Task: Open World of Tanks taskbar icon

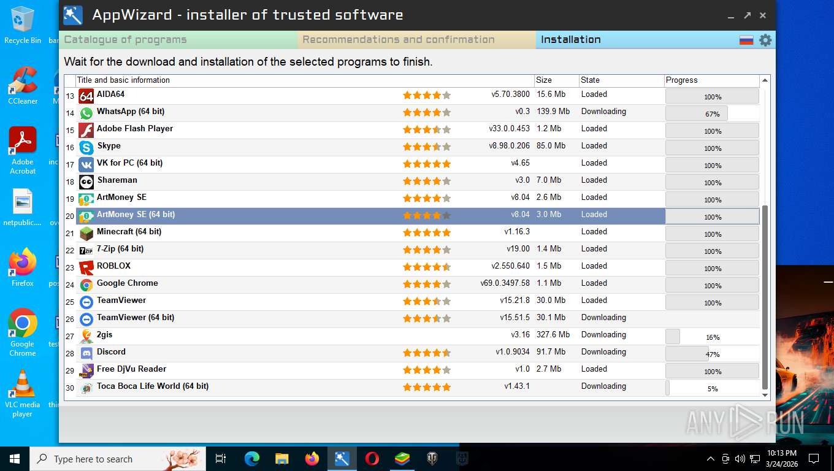Action: coord(432,459)
